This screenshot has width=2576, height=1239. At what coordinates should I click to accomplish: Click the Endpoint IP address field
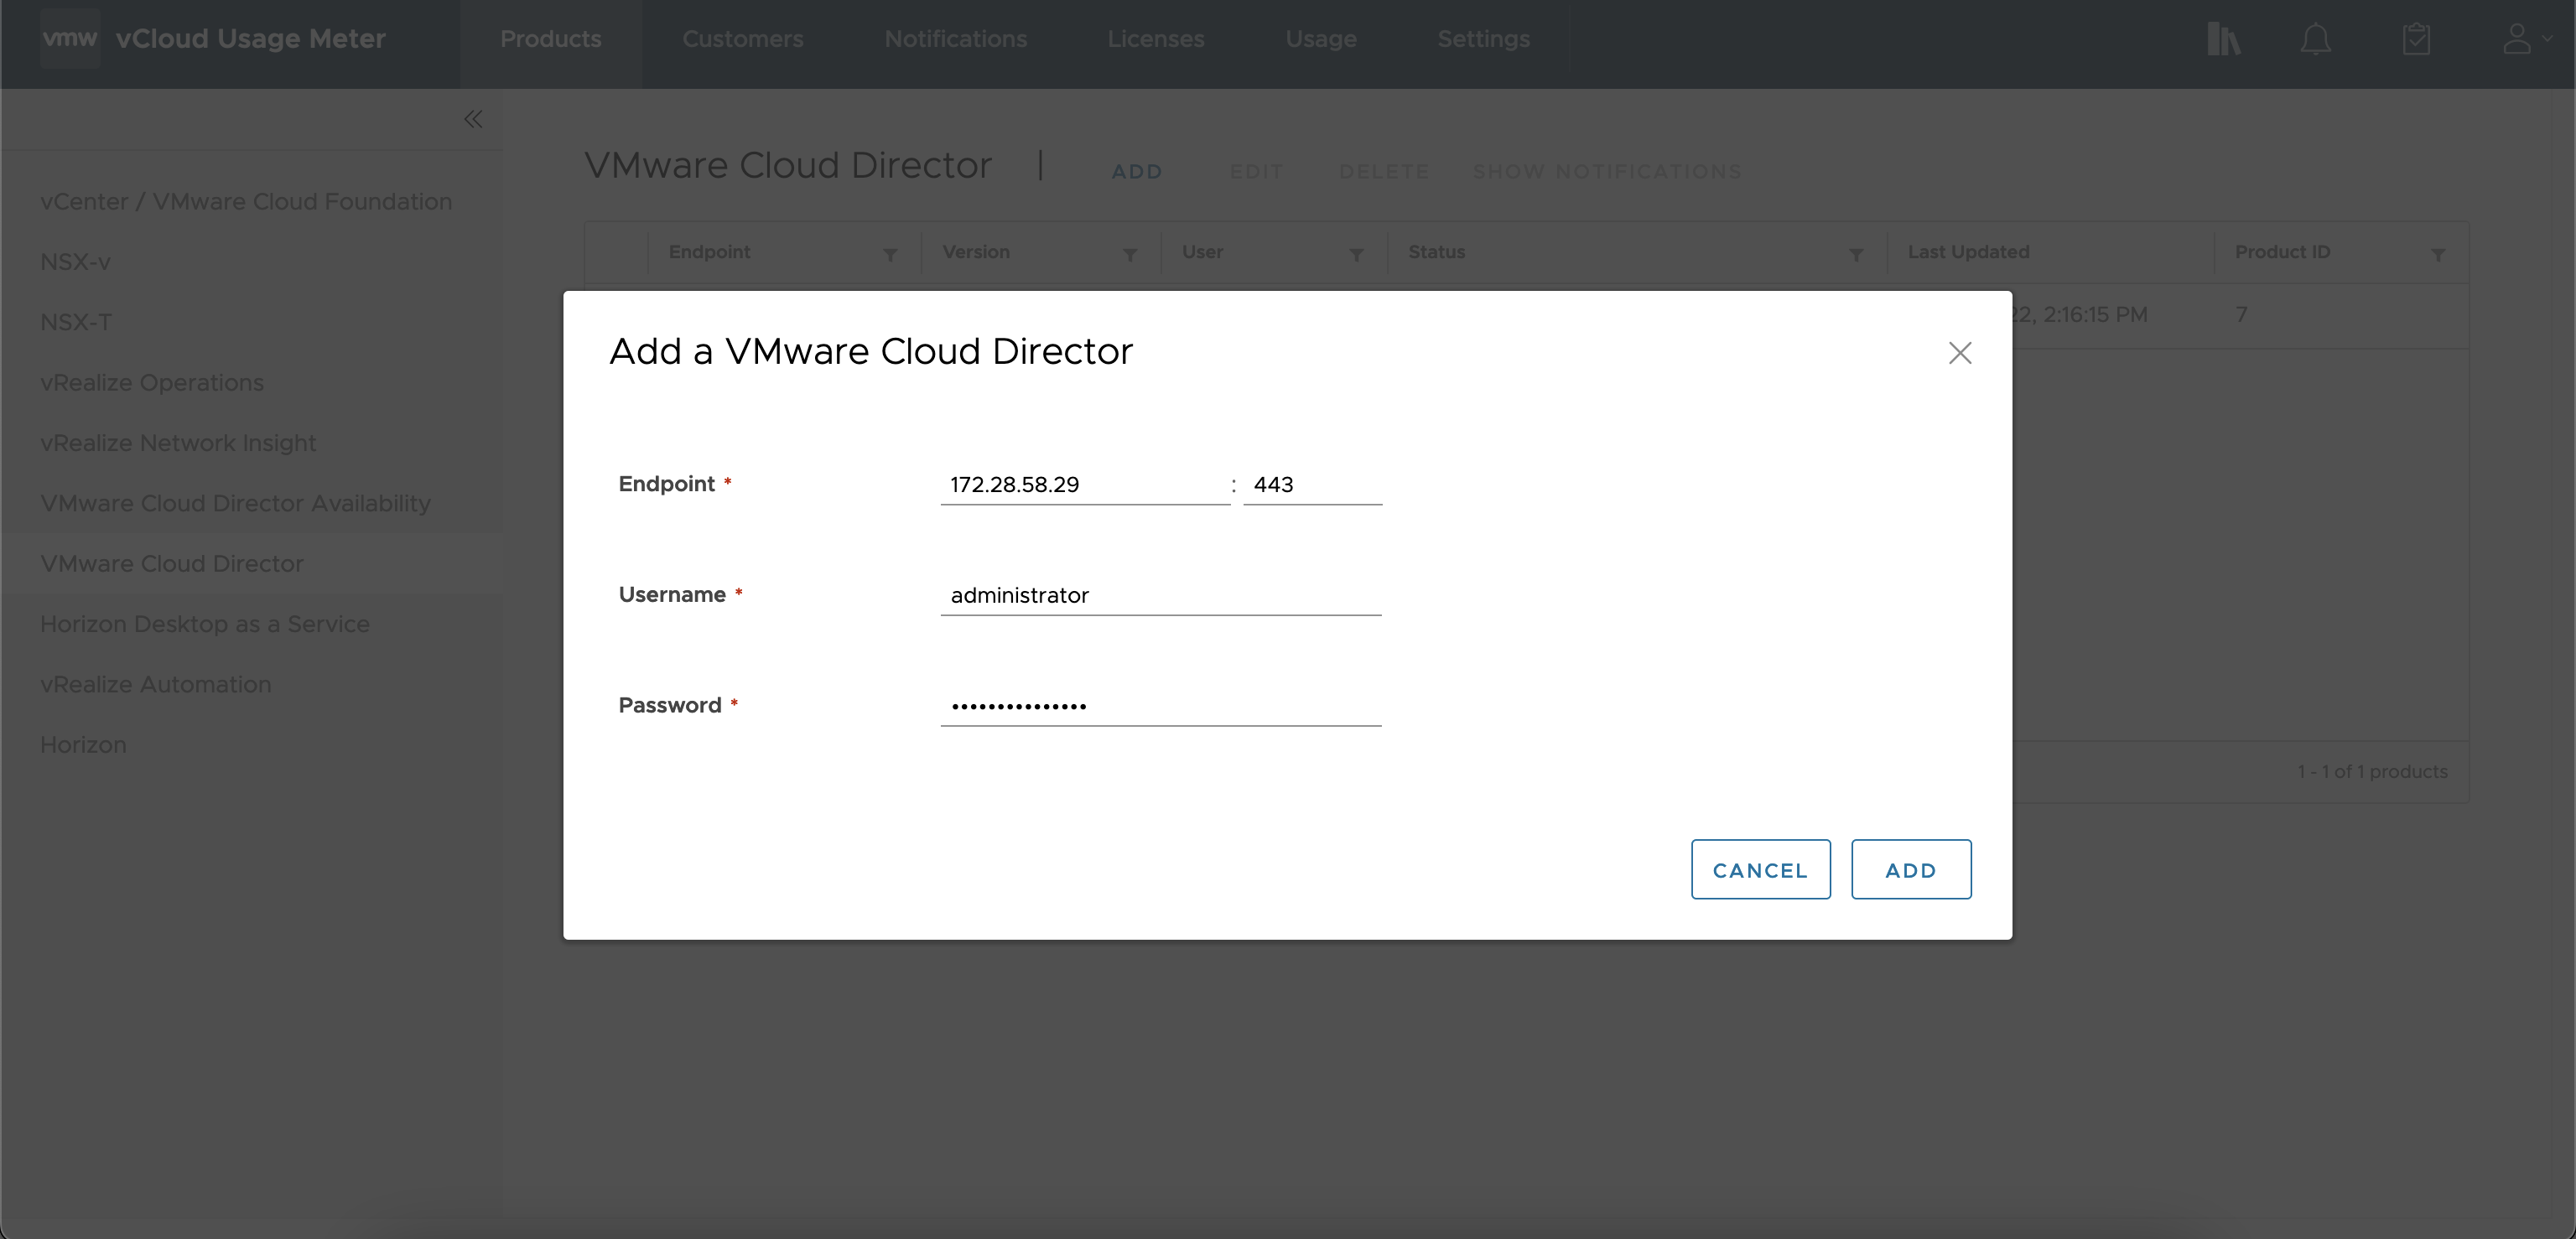pyautogui.click(x=1084, y=485)
